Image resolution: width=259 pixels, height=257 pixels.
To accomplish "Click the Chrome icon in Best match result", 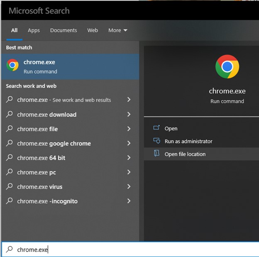I will 12,65.
